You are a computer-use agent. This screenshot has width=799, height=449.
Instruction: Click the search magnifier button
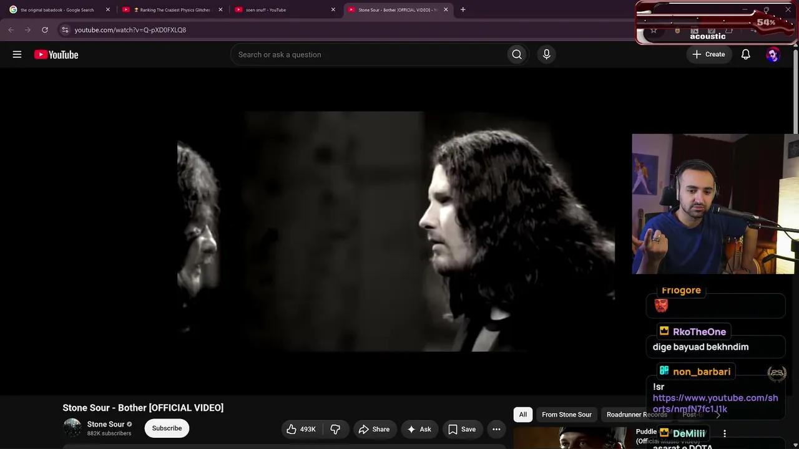tap(517, 54)
